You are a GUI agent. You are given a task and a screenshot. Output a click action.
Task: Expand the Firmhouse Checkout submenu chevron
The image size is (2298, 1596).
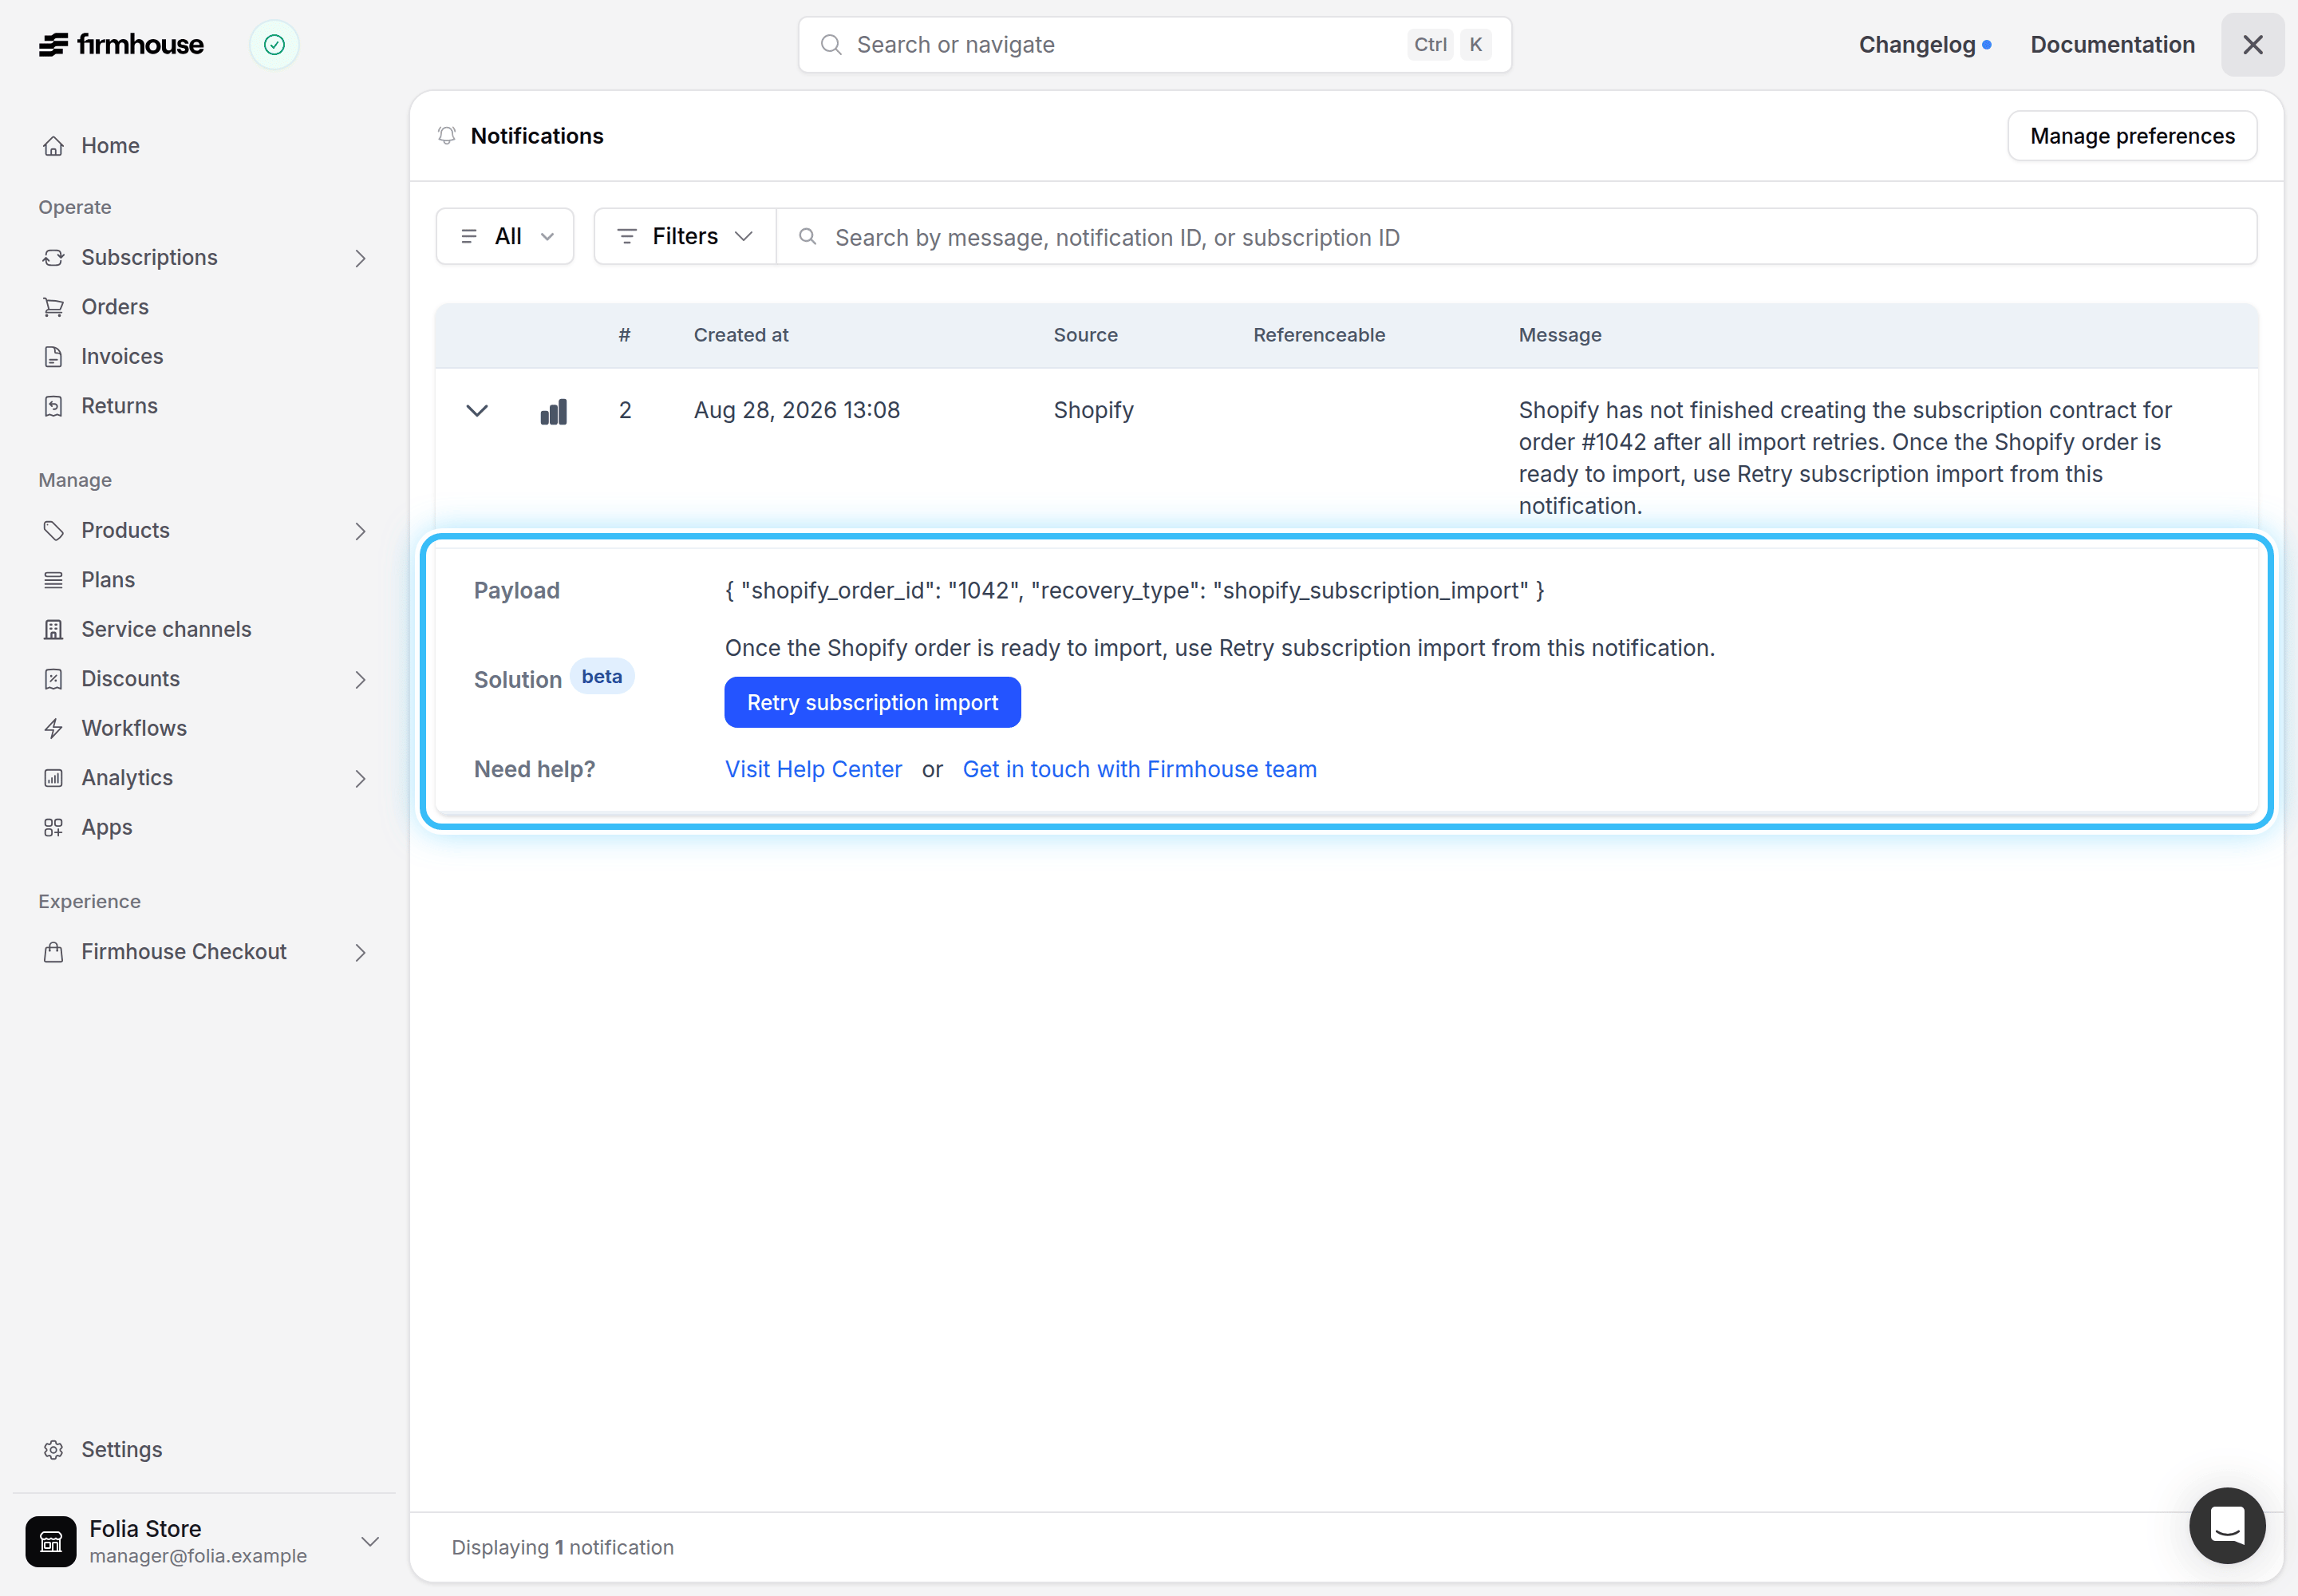tap(360, 953)
